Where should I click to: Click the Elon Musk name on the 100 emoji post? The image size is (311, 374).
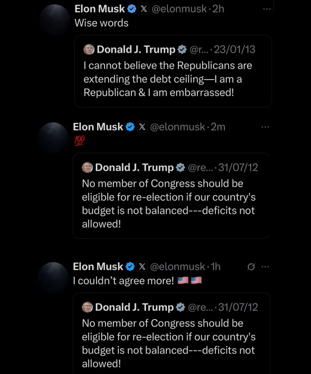(x=98, y=127)
